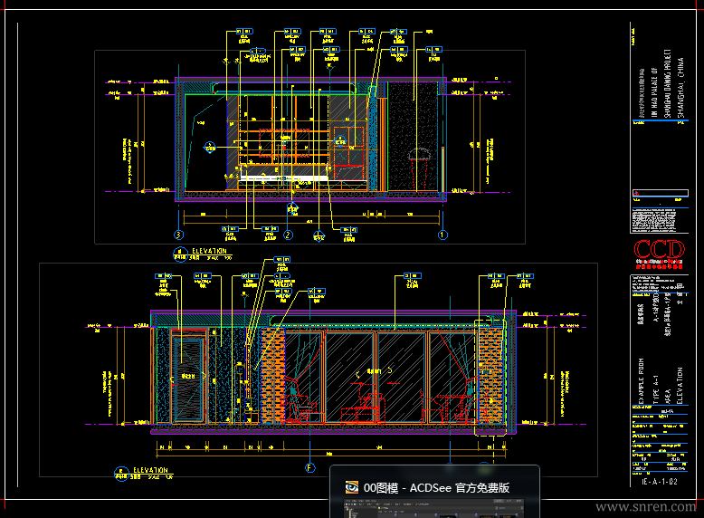Image resolution: width=704 pixels, height=518 pixels.
Task: Click the ACDSee eye icon in taskbar preview
Action: pos(352,487)
